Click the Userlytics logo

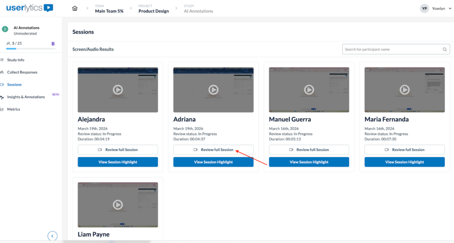30,8
